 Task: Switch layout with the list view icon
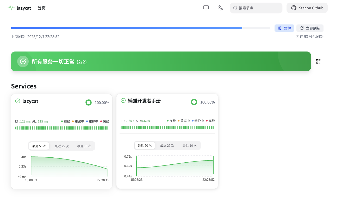pyautogui.click(x=318, y=61)
